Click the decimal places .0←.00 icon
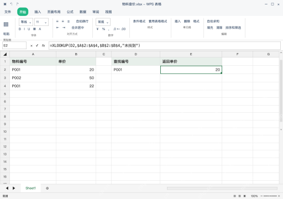283x199 pixels. point(119,29)
